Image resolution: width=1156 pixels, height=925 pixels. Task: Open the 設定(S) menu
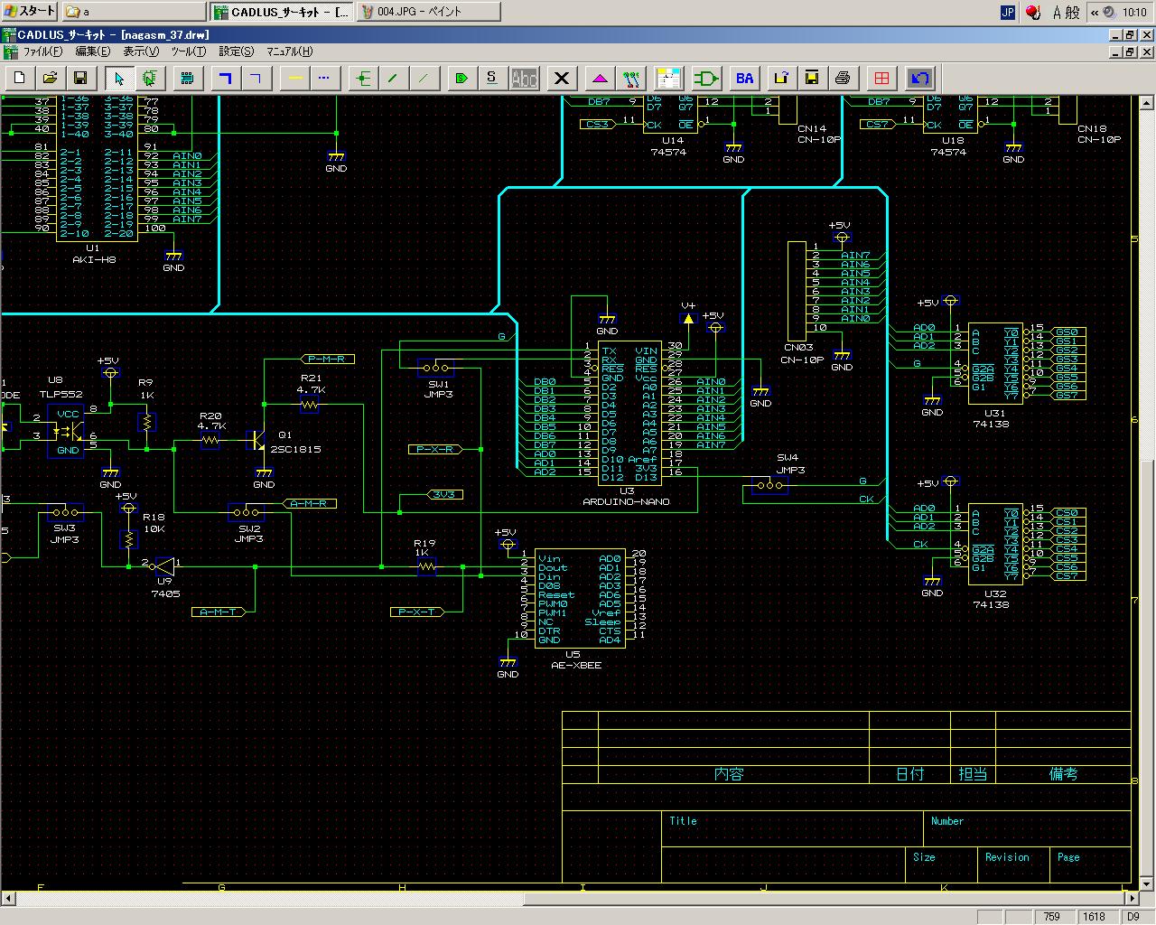click(236, 51)
